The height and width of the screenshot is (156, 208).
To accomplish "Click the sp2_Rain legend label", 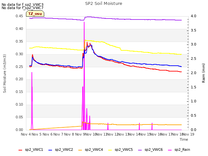I will tap(182, 150).
